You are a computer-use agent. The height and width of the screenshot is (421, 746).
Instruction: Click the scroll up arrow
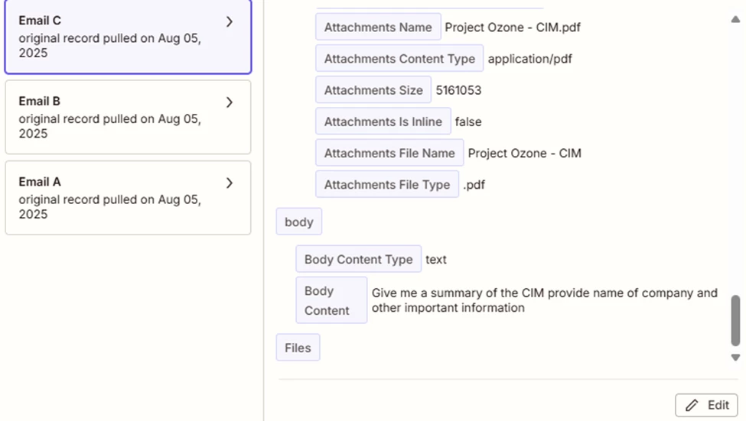click(735, 19)
